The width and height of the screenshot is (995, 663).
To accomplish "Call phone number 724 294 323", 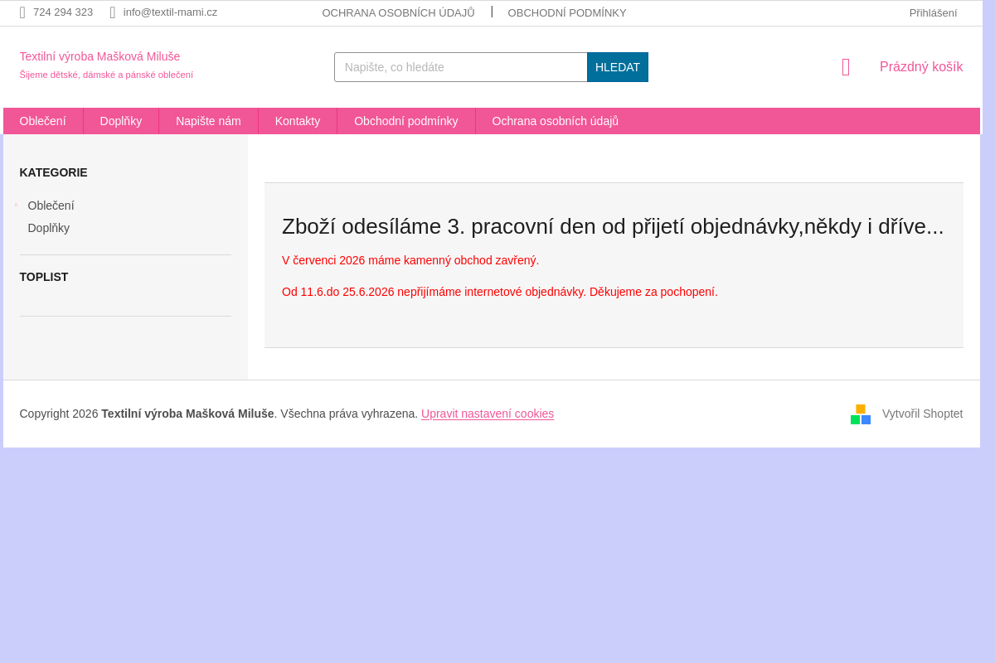I will coord(63,12).
